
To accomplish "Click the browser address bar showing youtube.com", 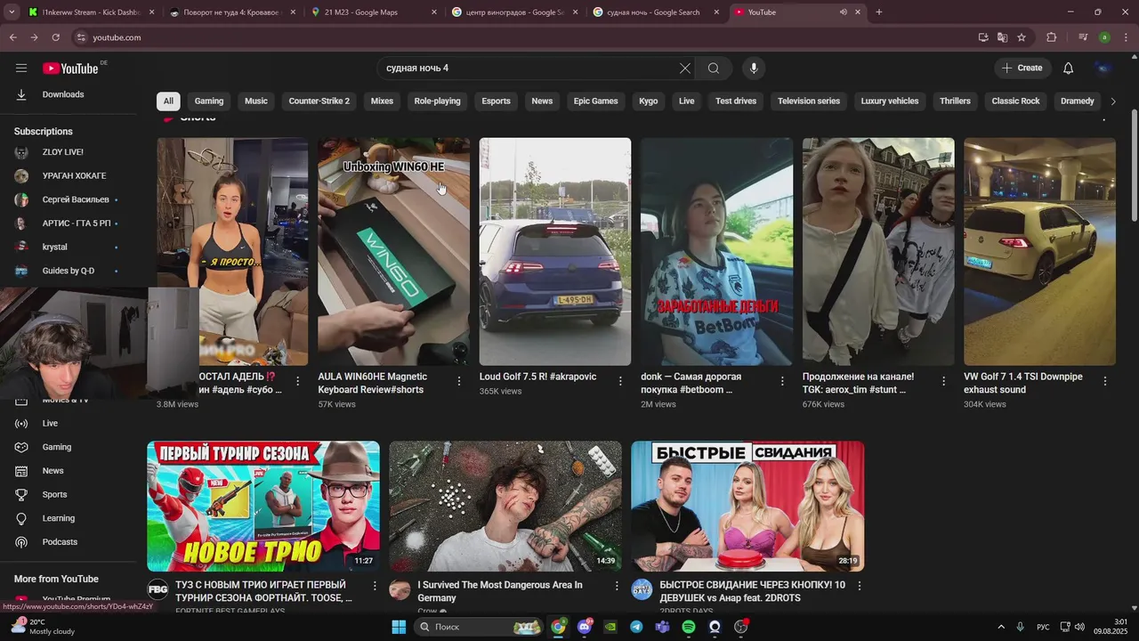I will point(525,37).
